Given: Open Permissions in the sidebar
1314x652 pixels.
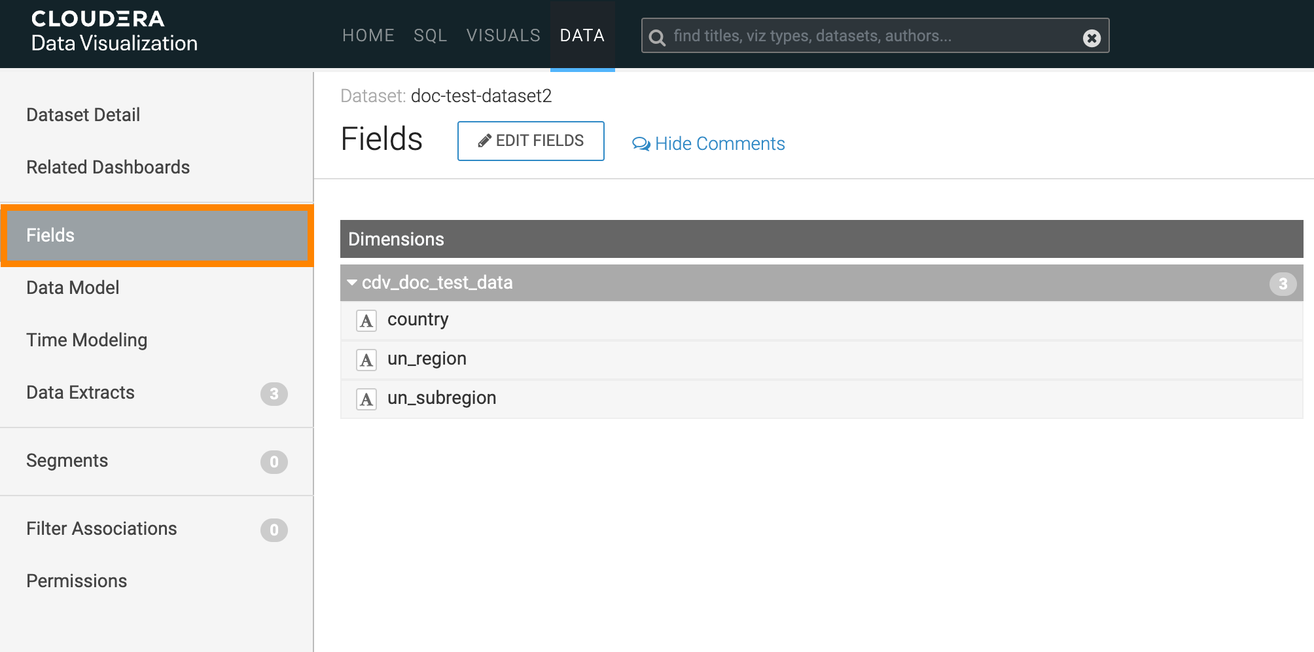Looking at the screenshot, I should (x=77, y=581).
